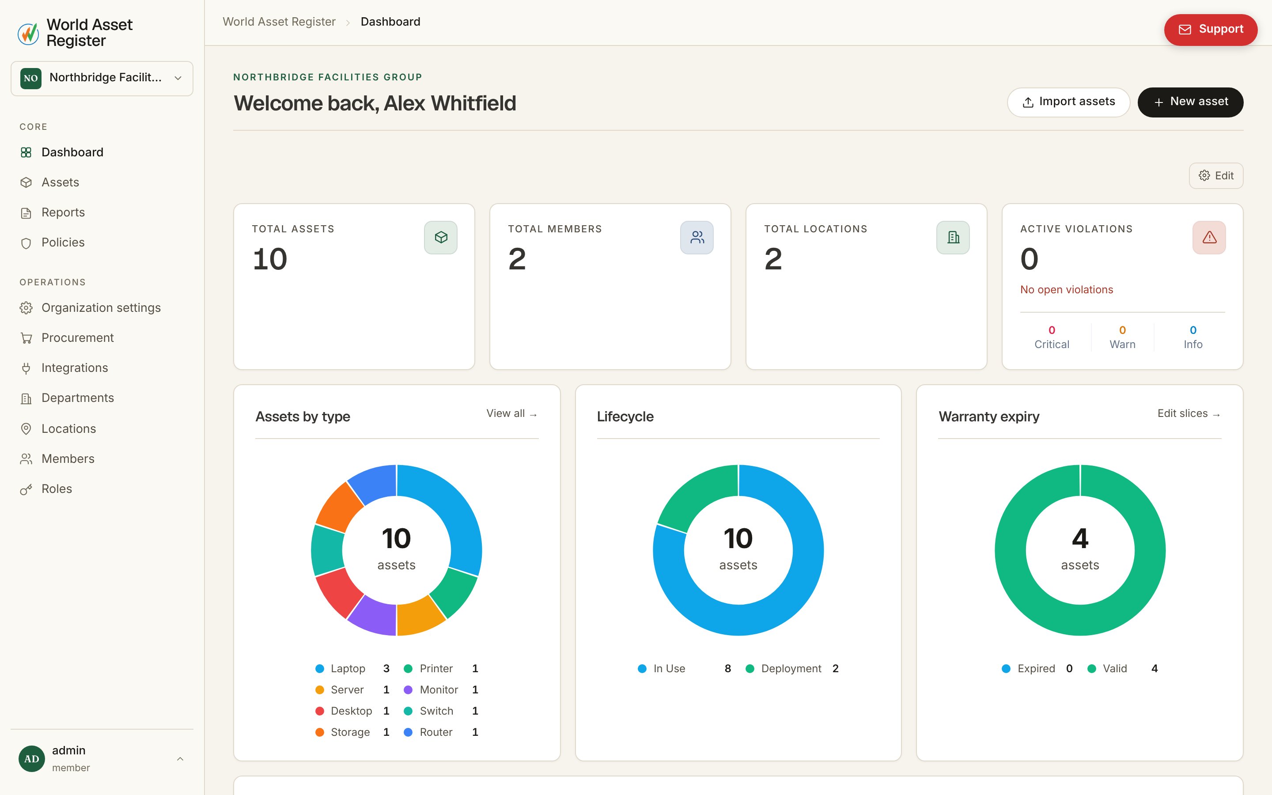
Task: Click the Info violations count
Action: [1193, 330]
